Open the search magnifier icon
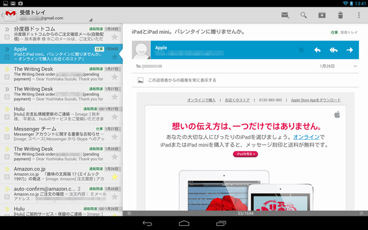 click(x=304, y=15)
